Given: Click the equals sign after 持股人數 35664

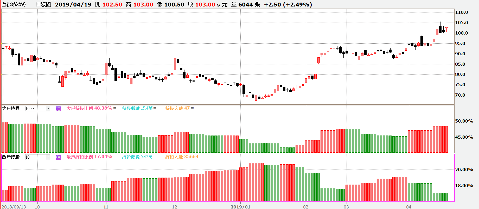Looking at the screenshot, I should tap(201, 157).
